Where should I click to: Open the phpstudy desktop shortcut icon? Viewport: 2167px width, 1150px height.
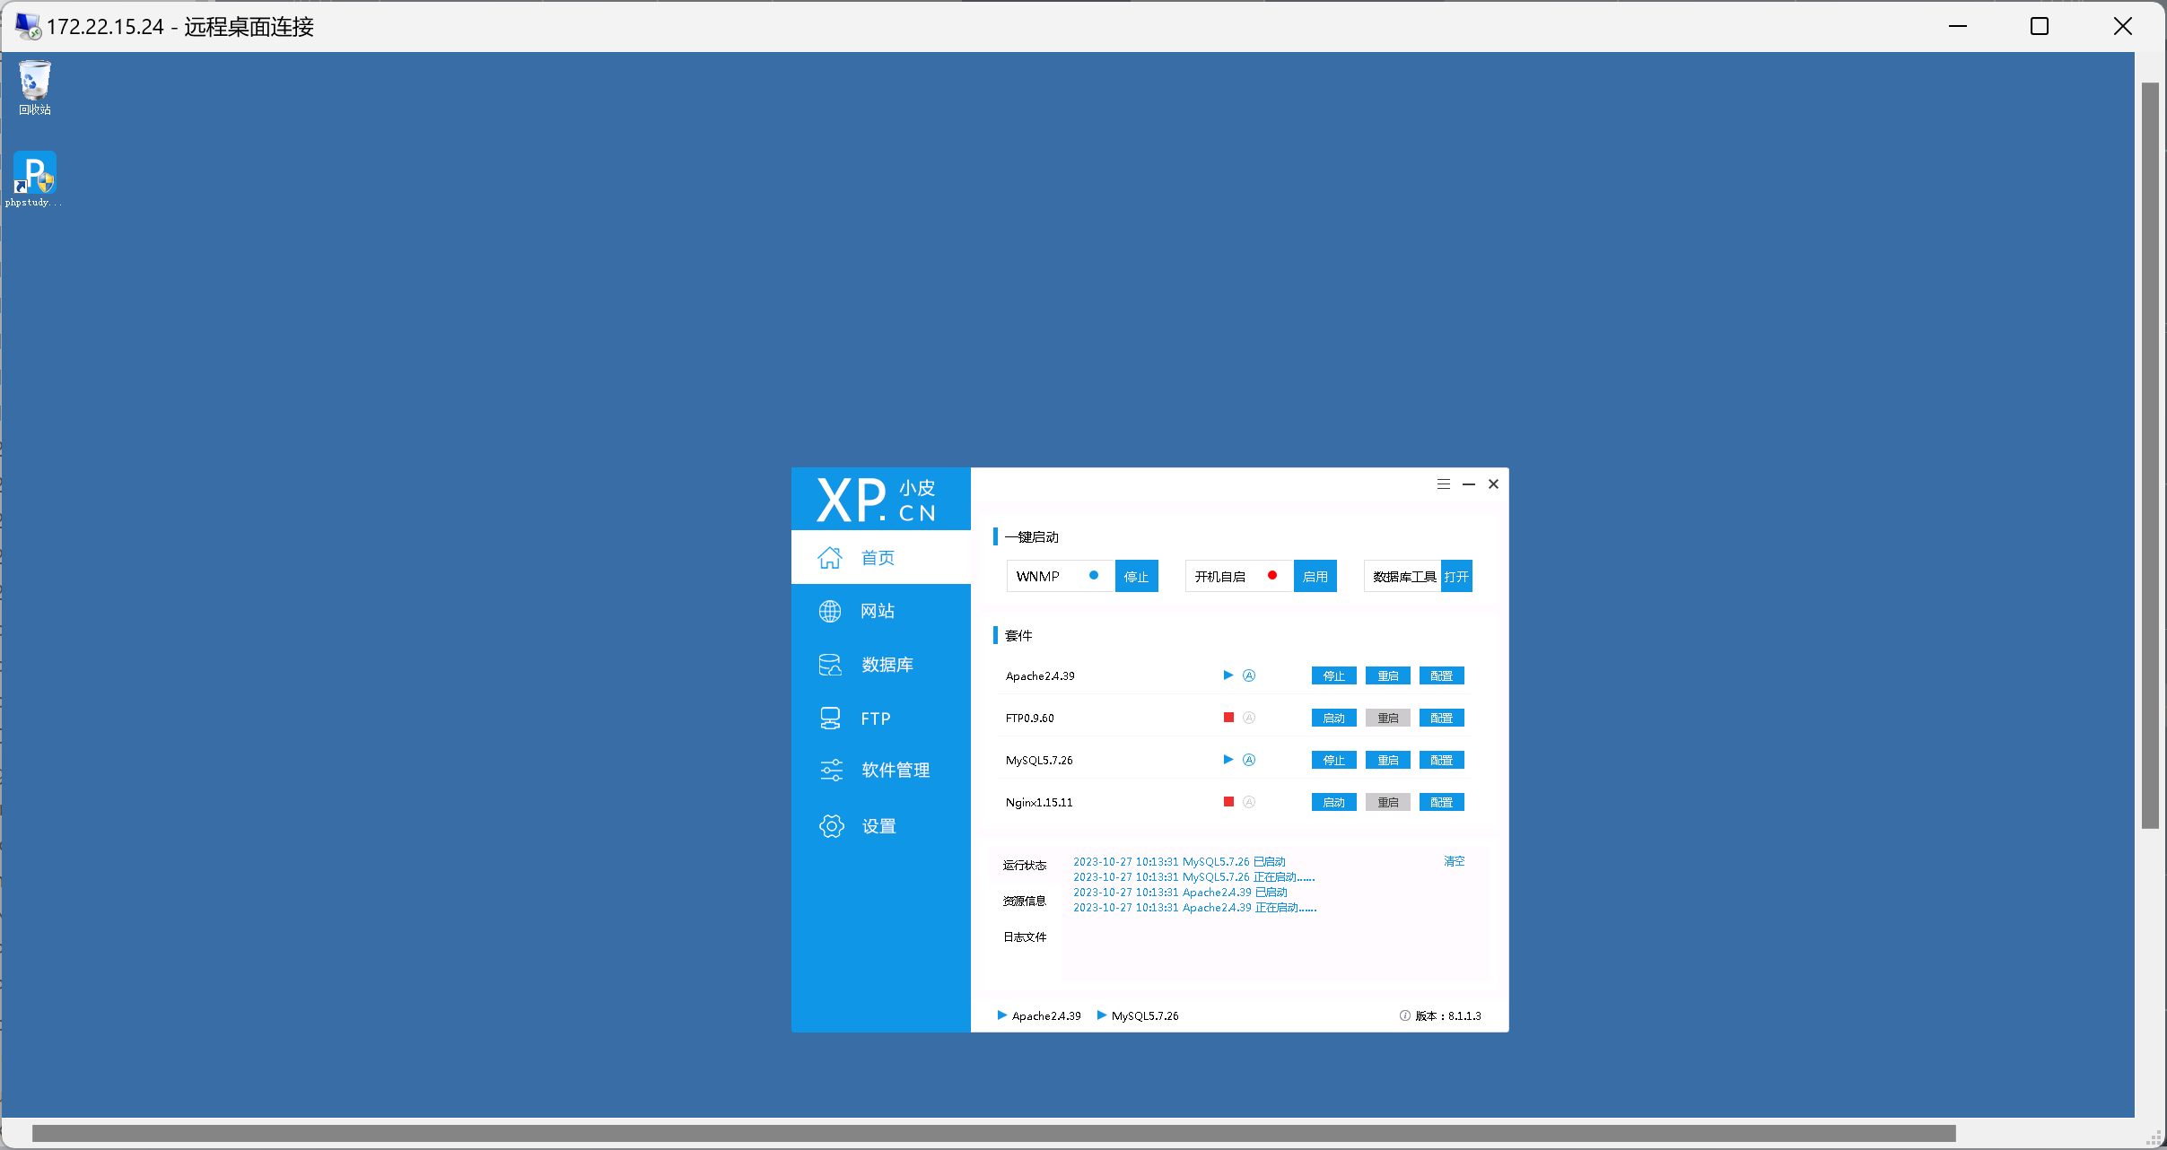click(x=34, y=174)
